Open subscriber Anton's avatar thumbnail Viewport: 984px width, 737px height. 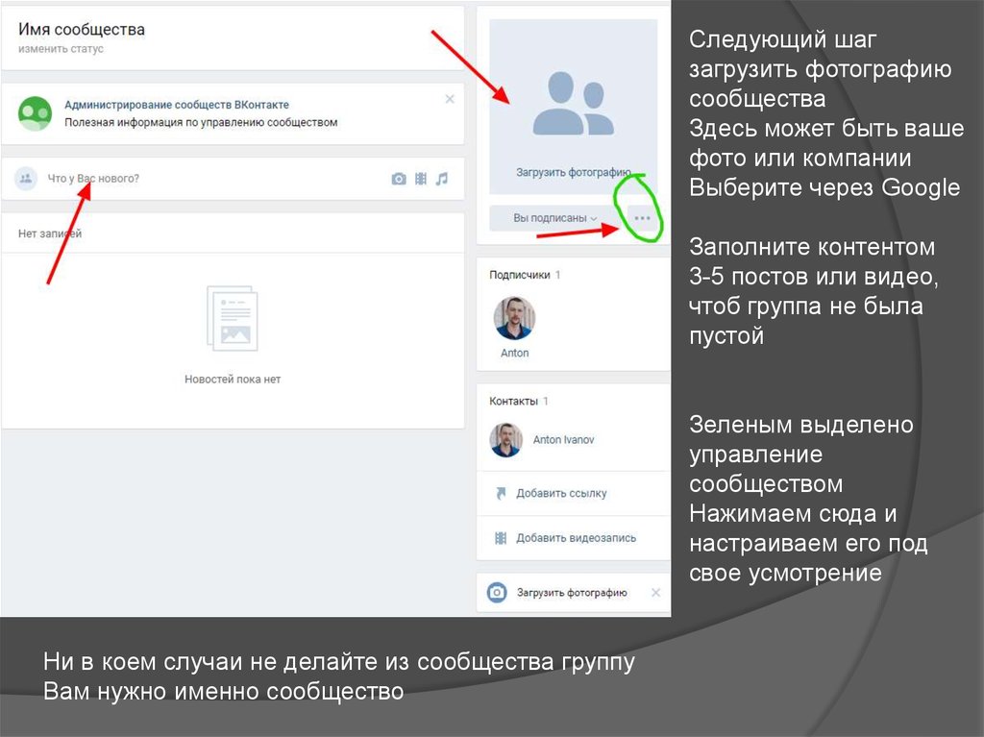tap(514, 319)
